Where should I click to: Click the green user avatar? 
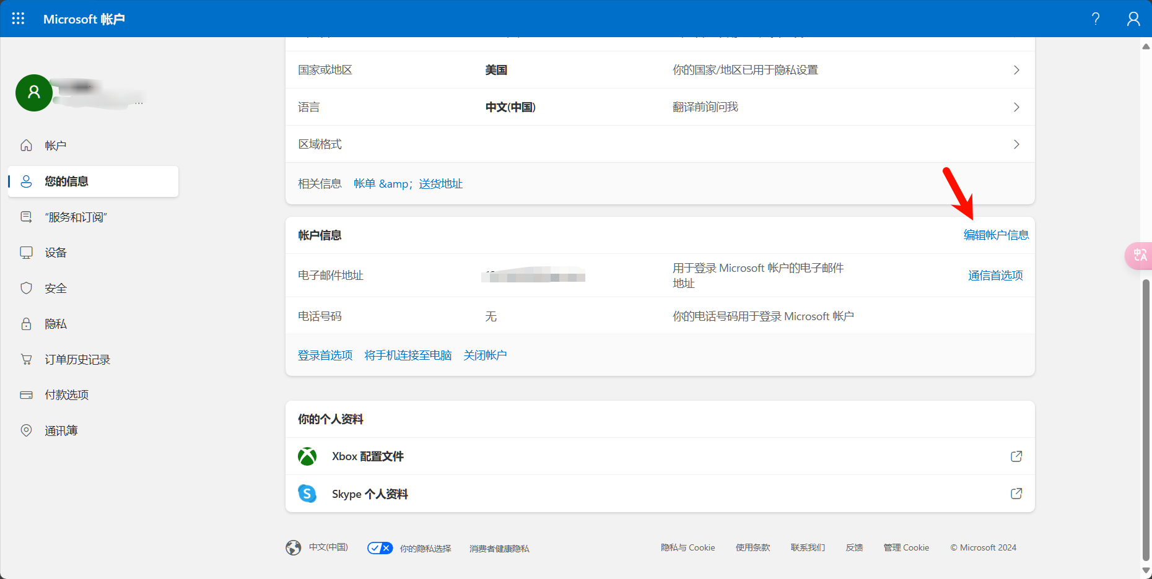(x=34, y=93)
